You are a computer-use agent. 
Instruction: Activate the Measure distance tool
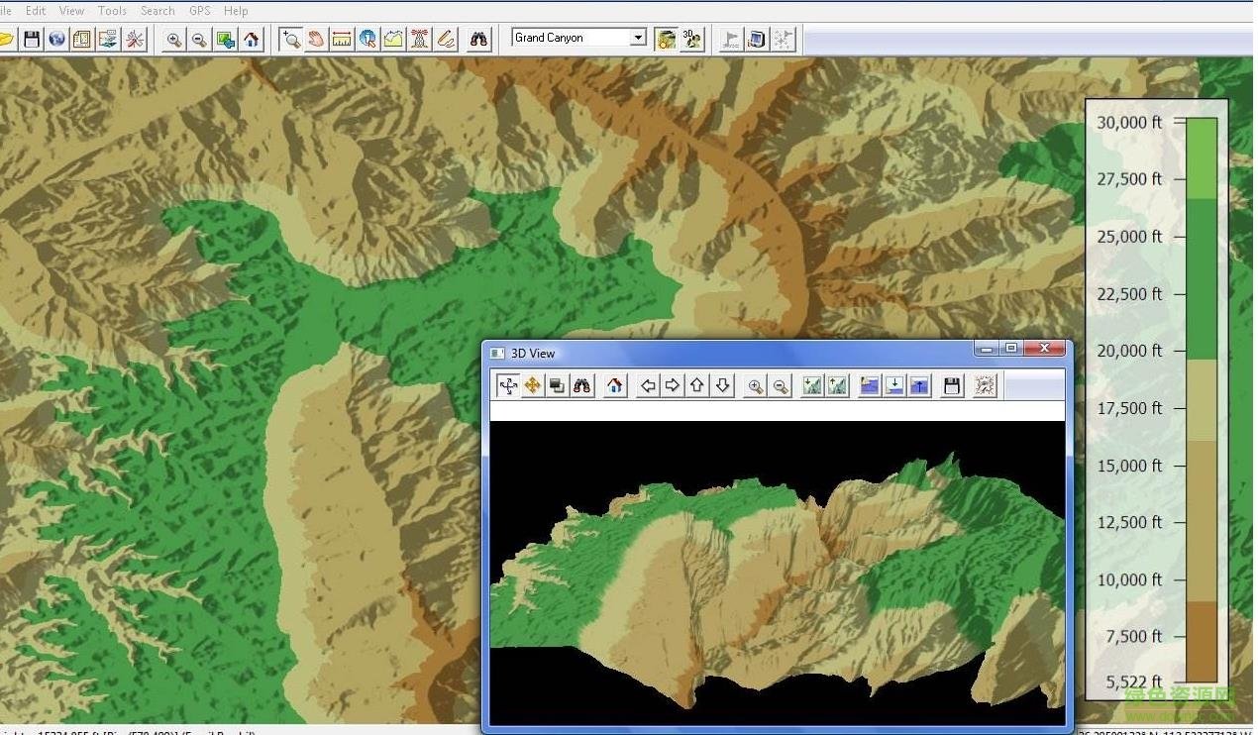point(343,39)
